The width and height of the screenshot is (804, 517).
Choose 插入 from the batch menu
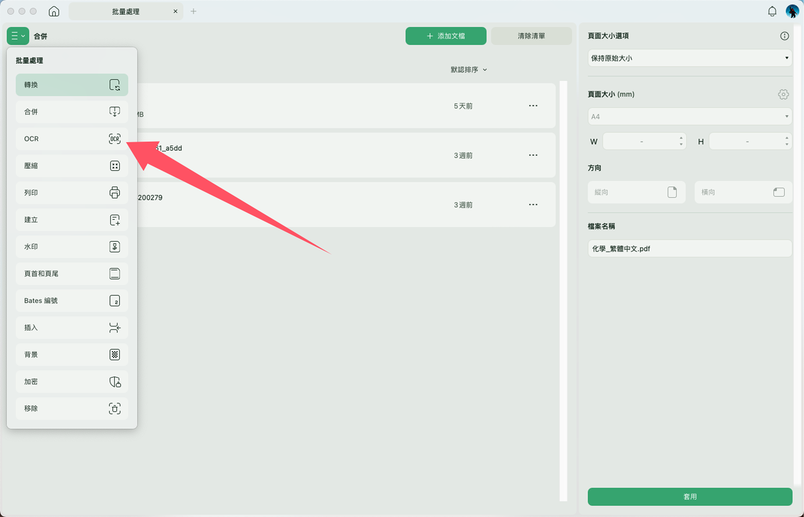tap(72, 327)
